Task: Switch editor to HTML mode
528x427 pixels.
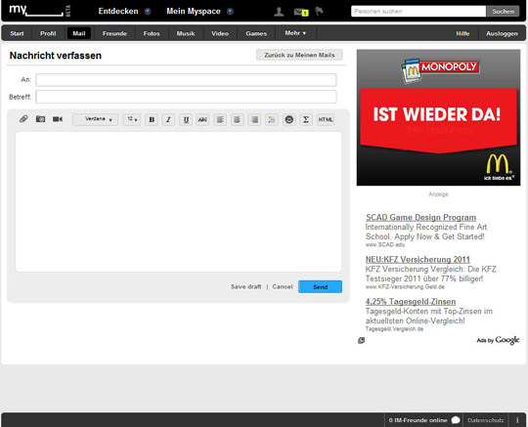Action: (x=326, y=119)
